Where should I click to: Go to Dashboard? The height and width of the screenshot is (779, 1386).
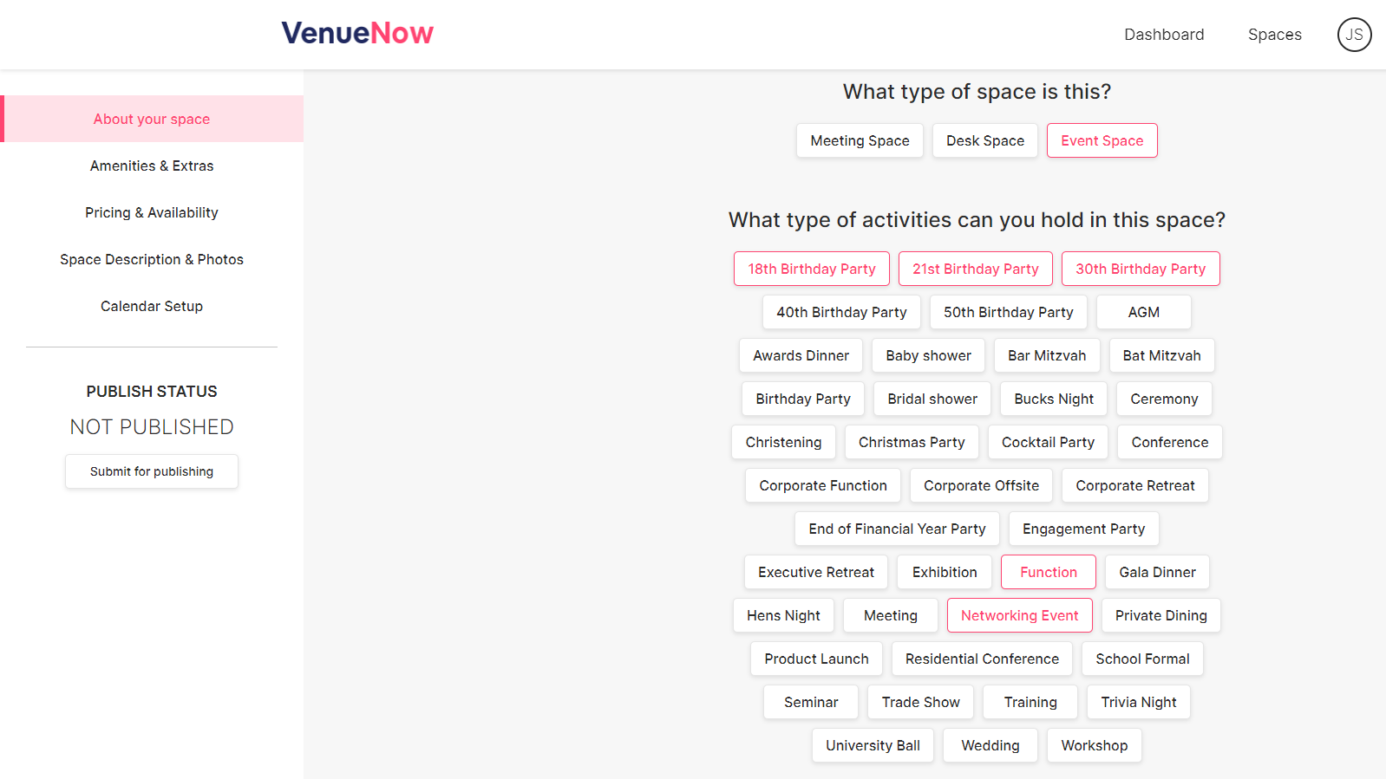point(1164,35)
